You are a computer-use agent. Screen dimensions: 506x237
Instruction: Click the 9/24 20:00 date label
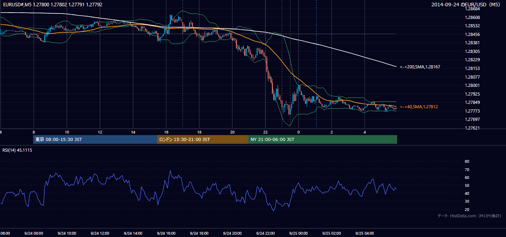pos(232,233)
